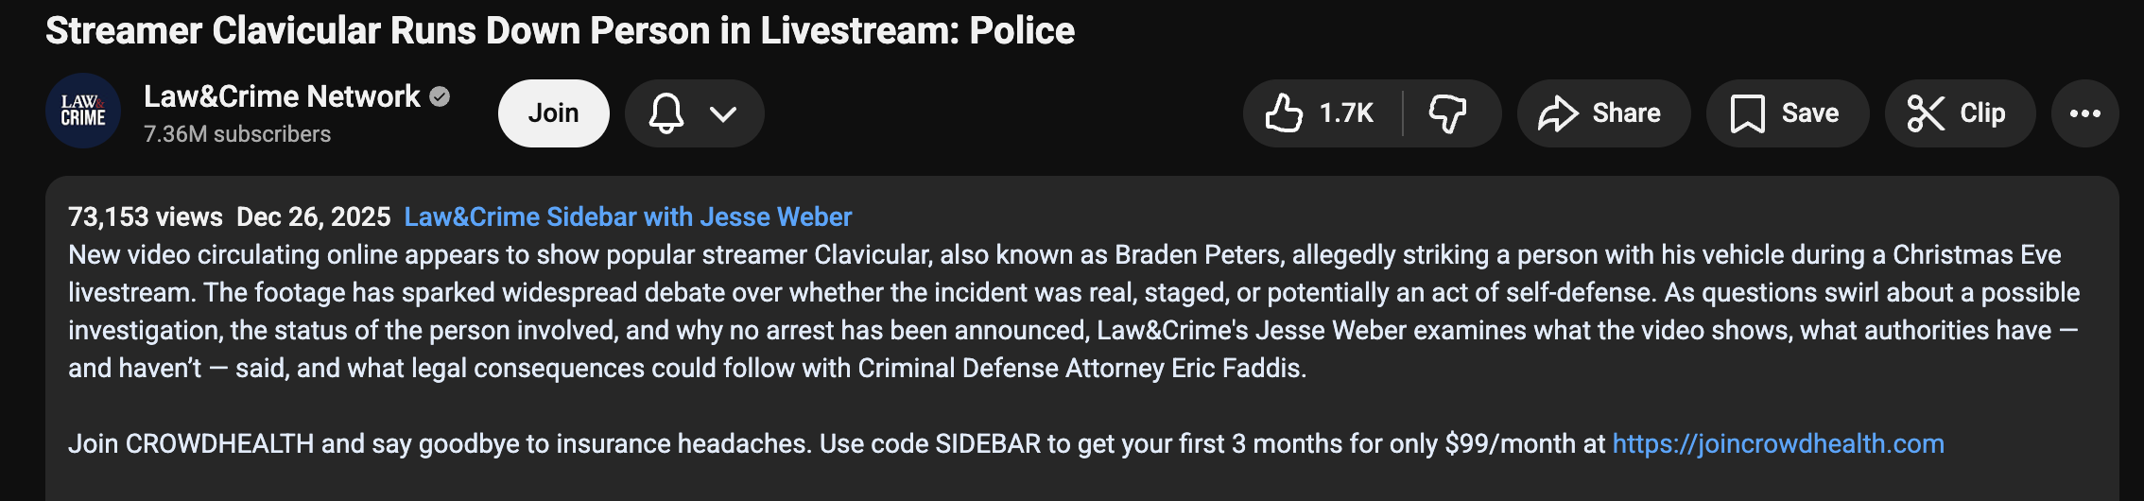Expand the notification options chevron
Image resolution: width=2144 pixels, height=501 pixels.
tap(723, 113)
